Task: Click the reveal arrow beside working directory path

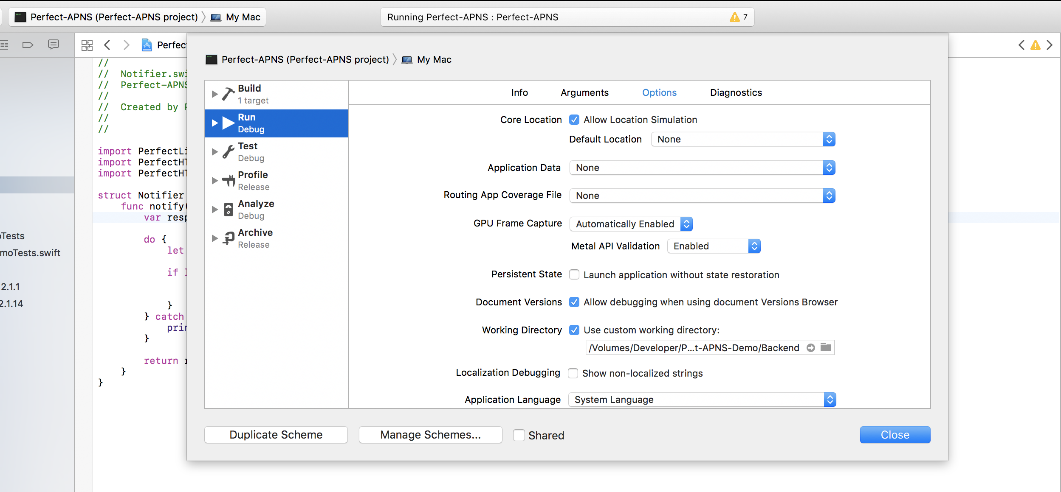Action: point(811,348)
